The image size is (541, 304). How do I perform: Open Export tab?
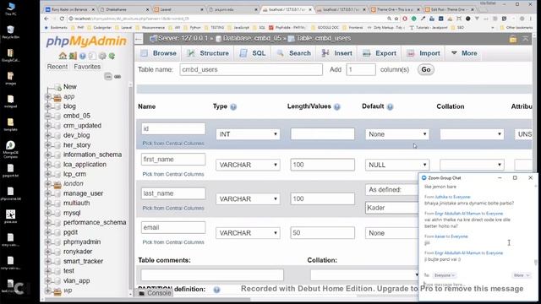pyautogui.click(x=380, y=53)
